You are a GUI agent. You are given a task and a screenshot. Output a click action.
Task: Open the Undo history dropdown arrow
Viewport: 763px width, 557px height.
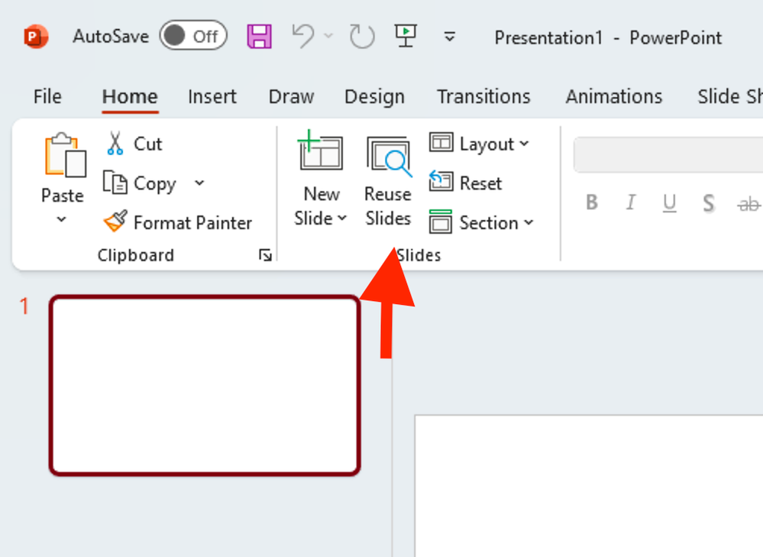pyautogui.click(x=328, y=36)
